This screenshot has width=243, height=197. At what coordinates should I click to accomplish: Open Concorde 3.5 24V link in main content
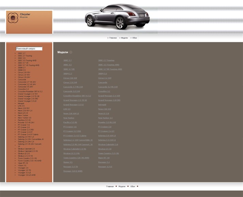(72, 91)
